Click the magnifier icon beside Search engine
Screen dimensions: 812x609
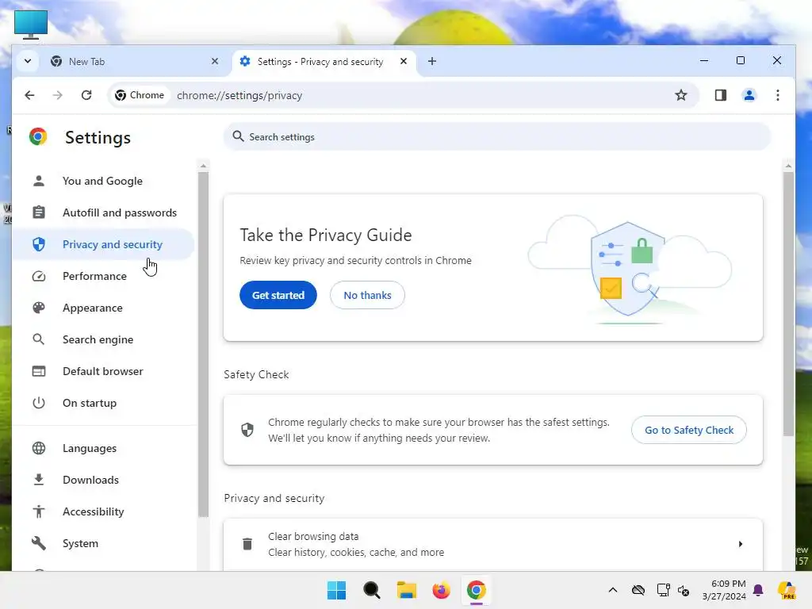point(39,339)
